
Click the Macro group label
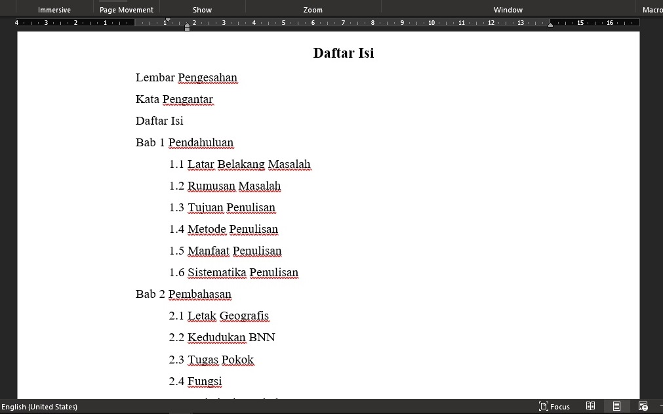point(653,10)
